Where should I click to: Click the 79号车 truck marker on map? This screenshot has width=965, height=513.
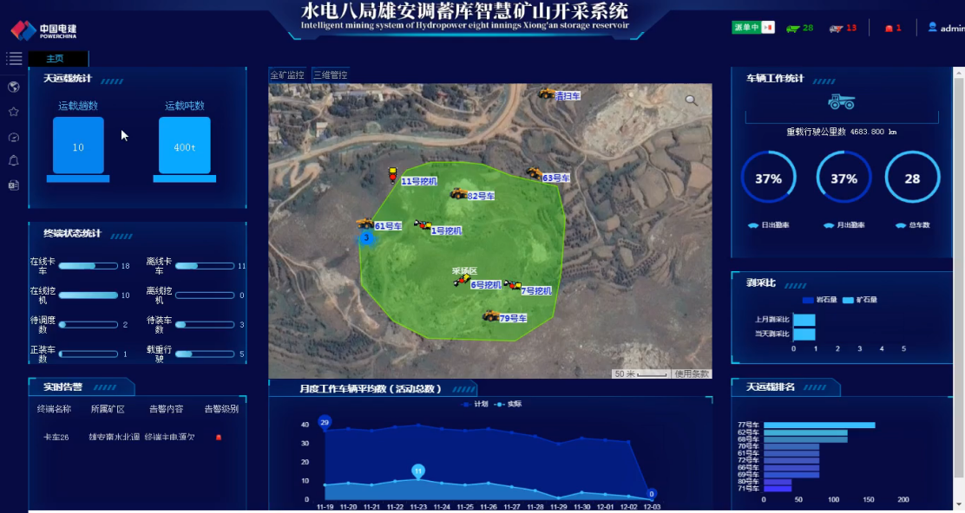click(x=491, y=315)
